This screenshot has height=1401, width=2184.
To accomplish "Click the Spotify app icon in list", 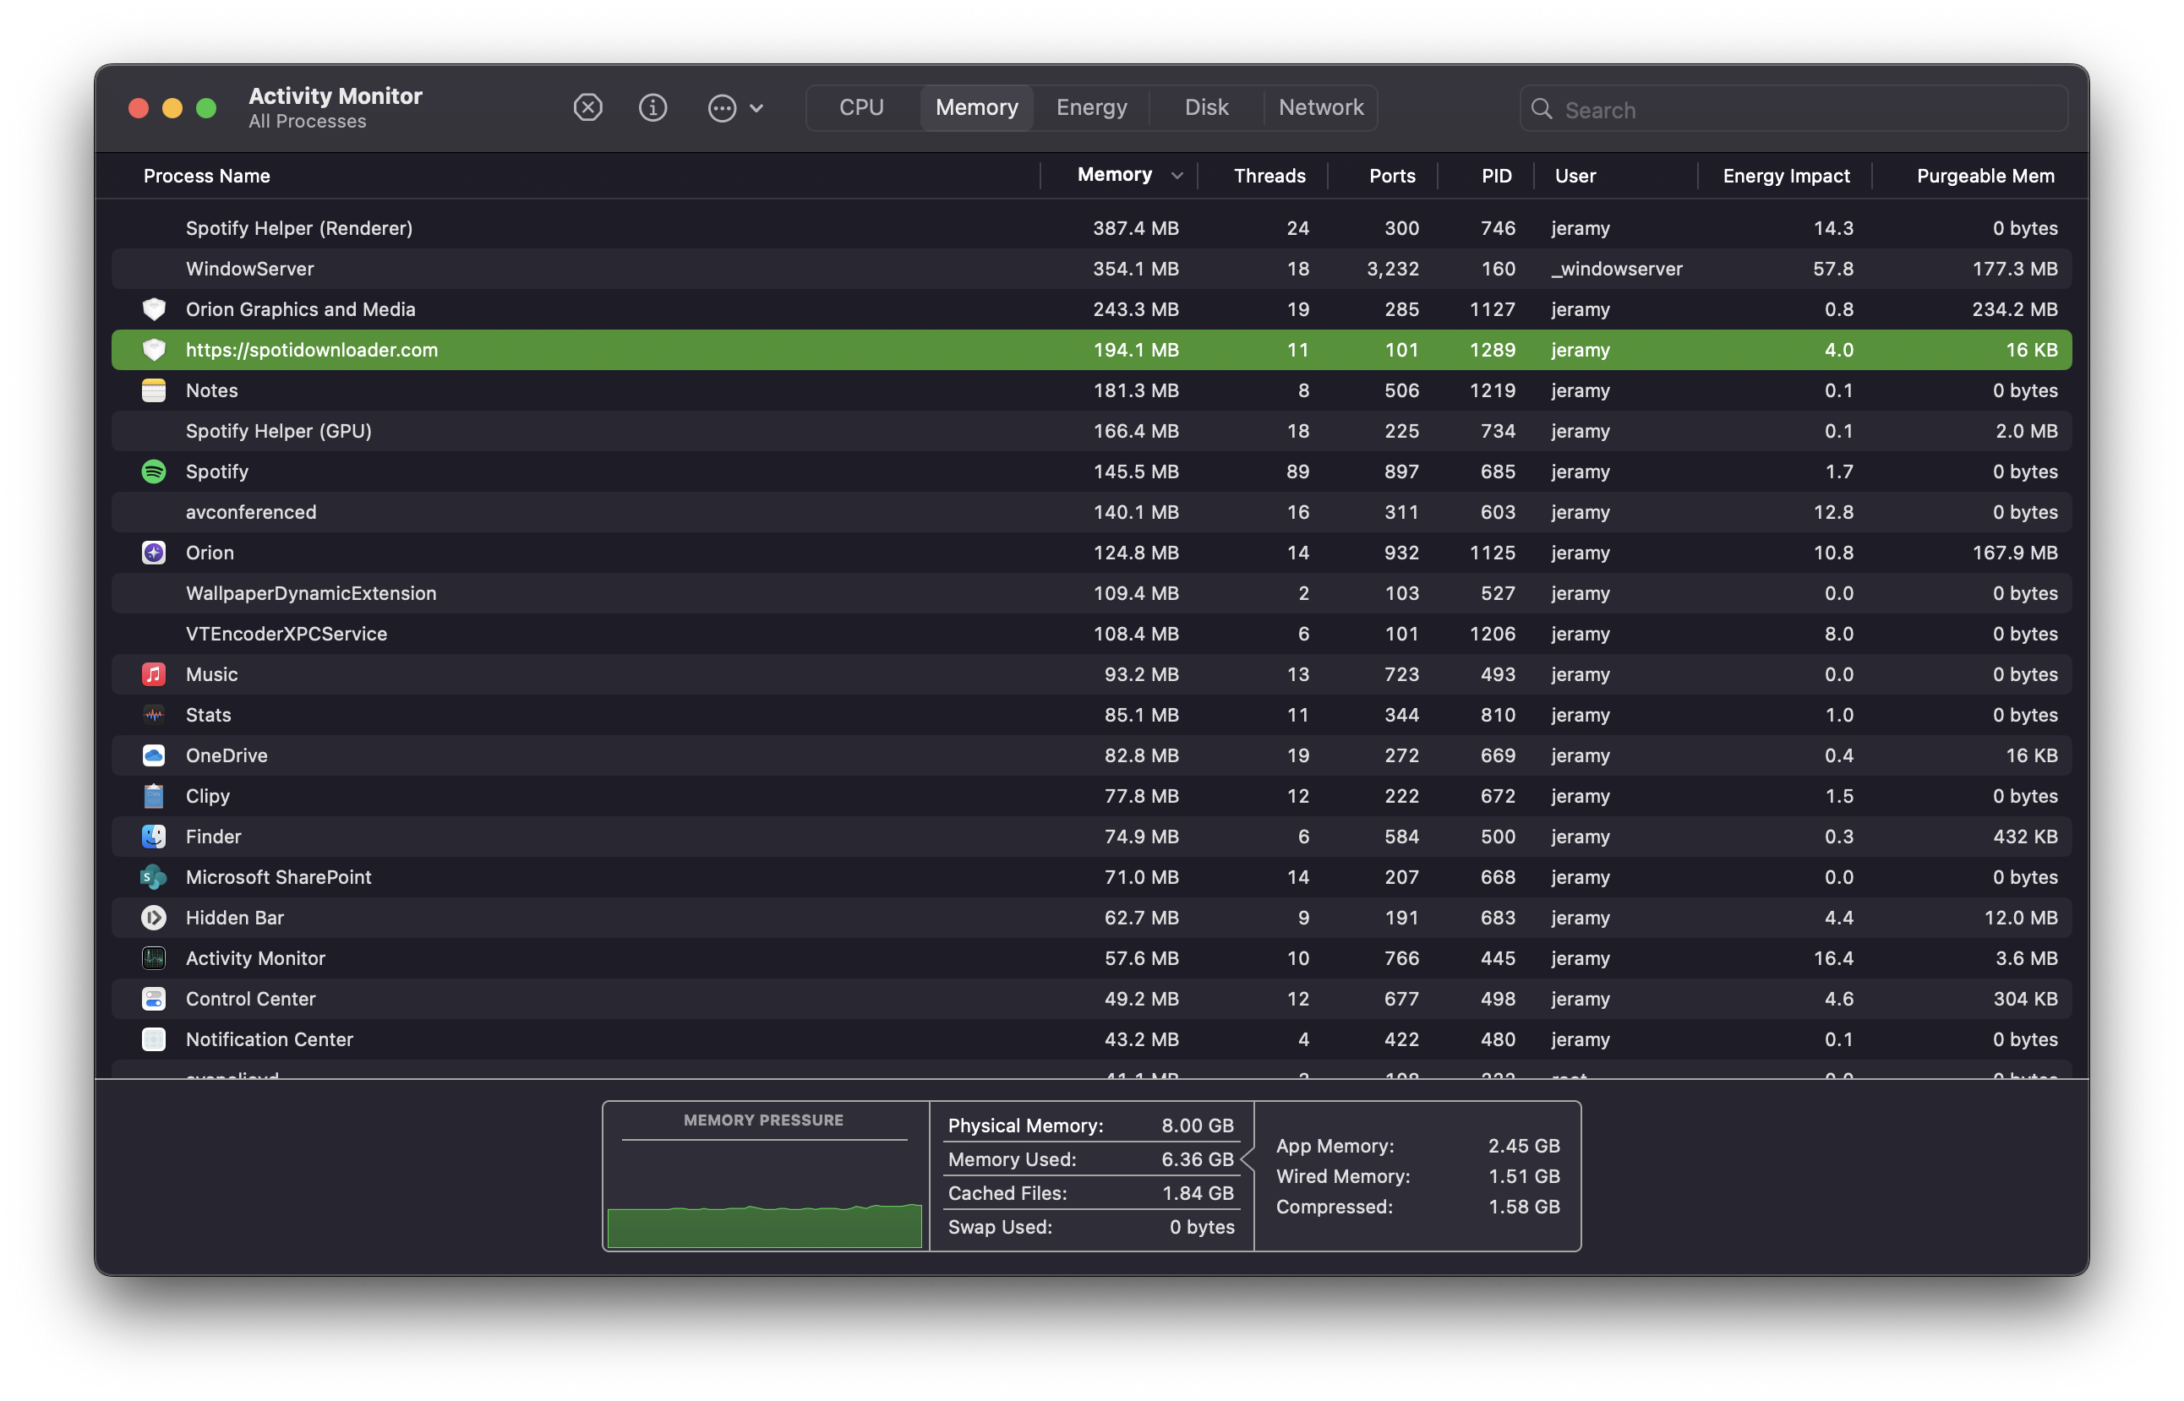I will pyautogui.click(x=154, y=472).
